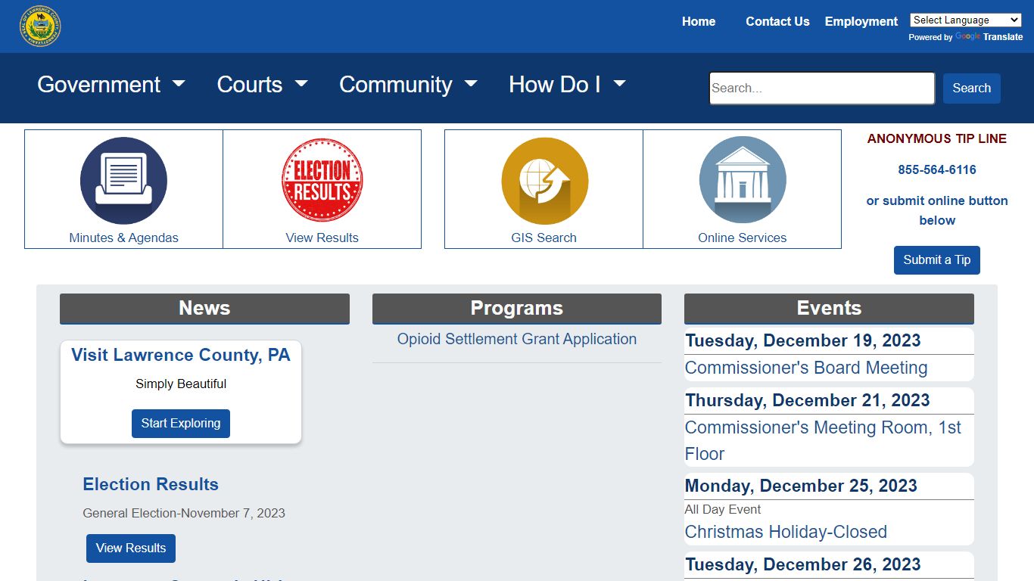Click the Election Results news heading
Image resolution: width=1034 pixels, height=581 pixels.
pyautogui.click(x=151, y=485)
